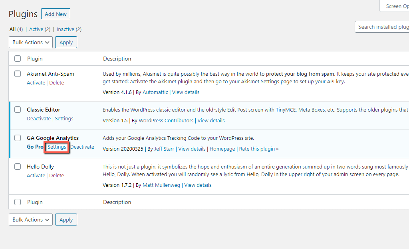The height and width of the screenshot is (249, 409).
Task: Open Classic Editor Settings
Action: pos(64,119)
